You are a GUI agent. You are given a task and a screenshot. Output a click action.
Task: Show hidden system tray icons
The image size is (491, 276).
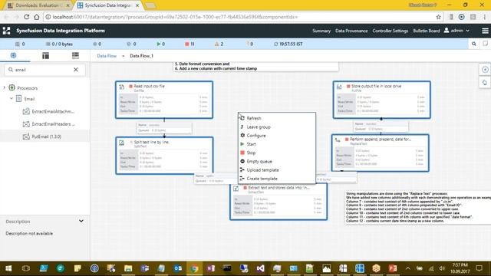coord(407,268)
